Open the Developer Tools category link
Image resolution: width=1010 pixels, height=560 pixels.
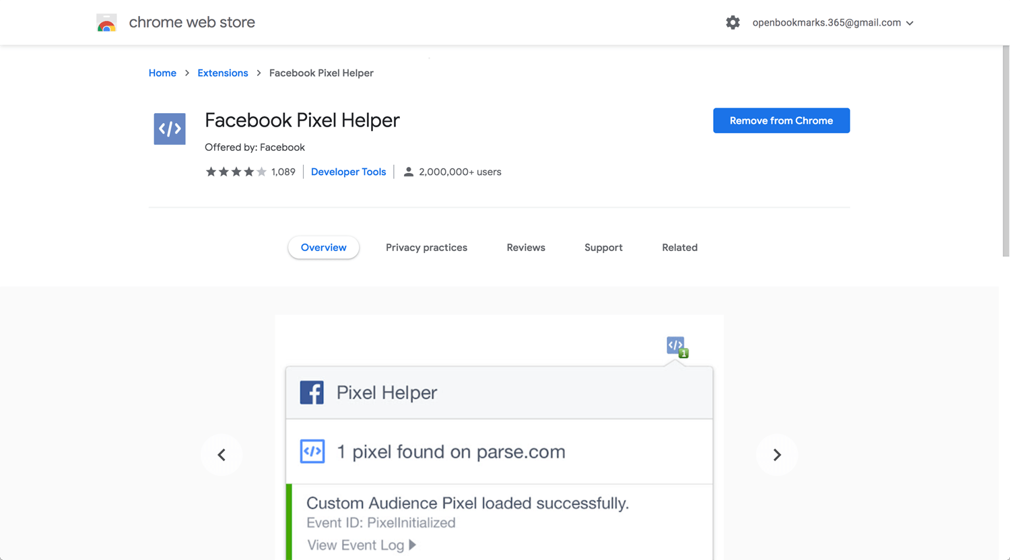click(x=348, y=172)
